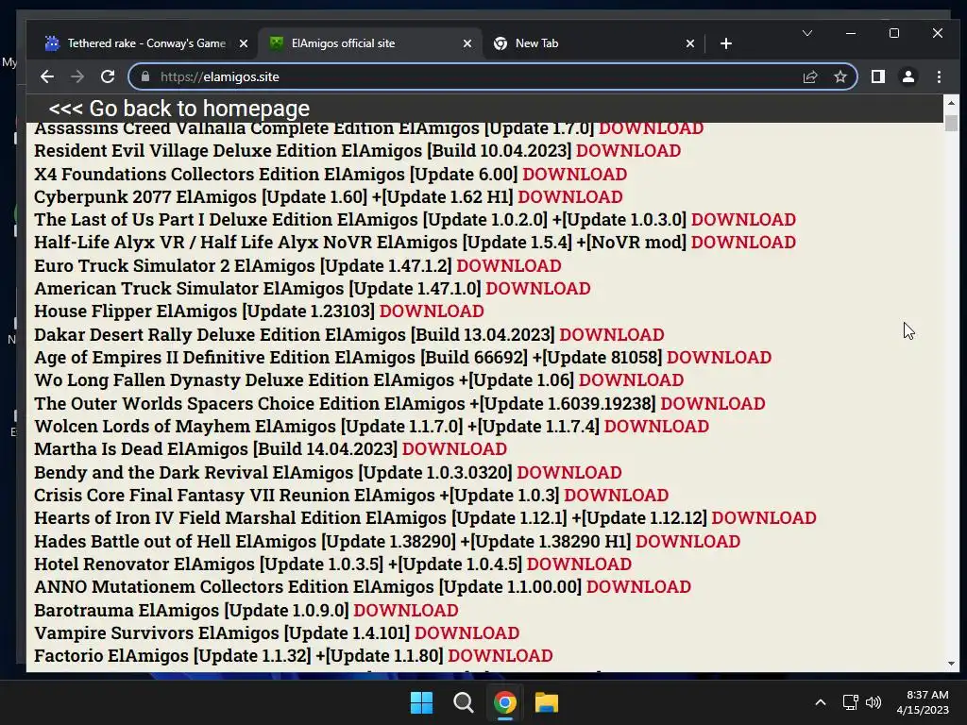Click Go back to homepage link
This screenshot has width=967, height=725.
tap(178, 109)
